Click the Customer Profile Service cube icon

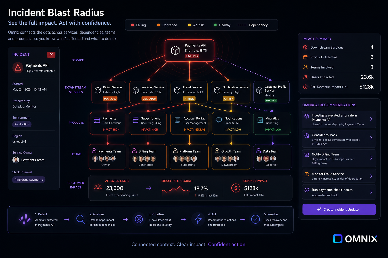coord(259,90)
